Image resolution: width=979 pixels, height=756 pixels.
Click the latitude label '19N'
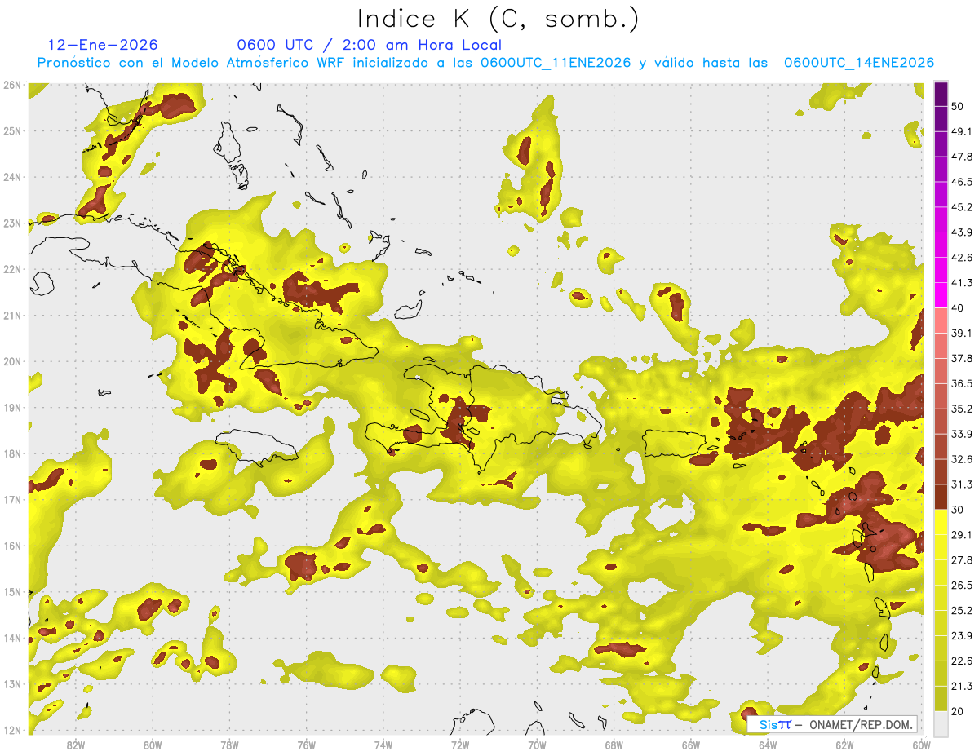tap(12, 408)
